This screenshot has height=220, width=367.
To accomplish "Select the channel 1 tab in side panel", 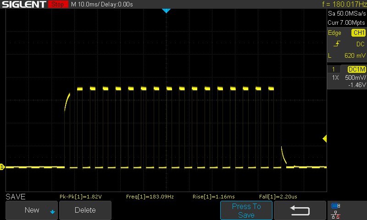I will click(x=334, y=69).
